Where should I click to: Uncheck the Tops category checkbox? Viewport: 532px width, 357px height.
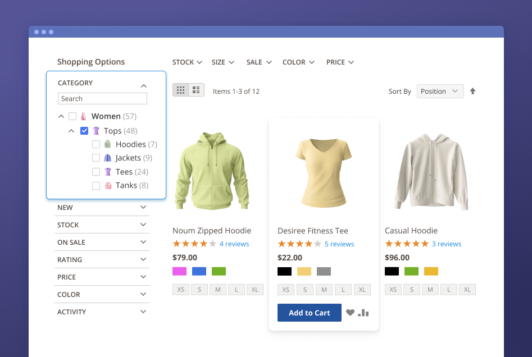pyautogui.click(x=84, y=131)
